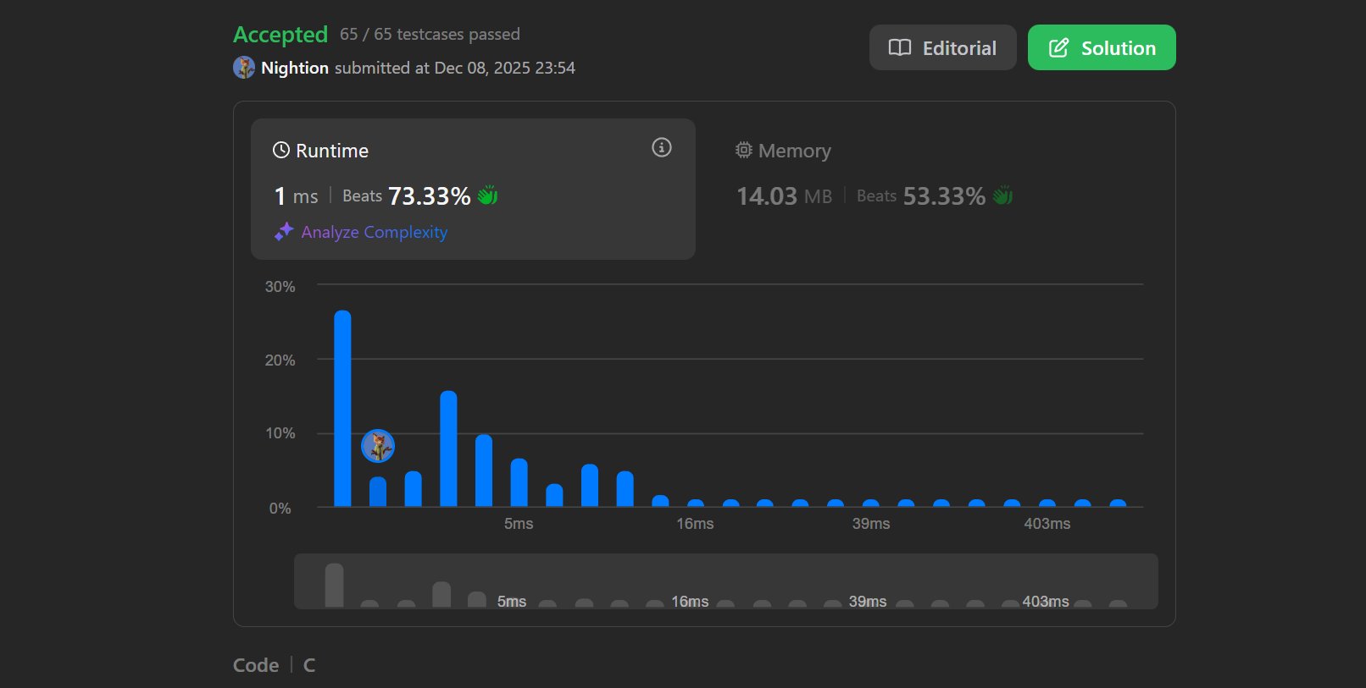Click the tallest gray bar in range slider

(334, 586)
